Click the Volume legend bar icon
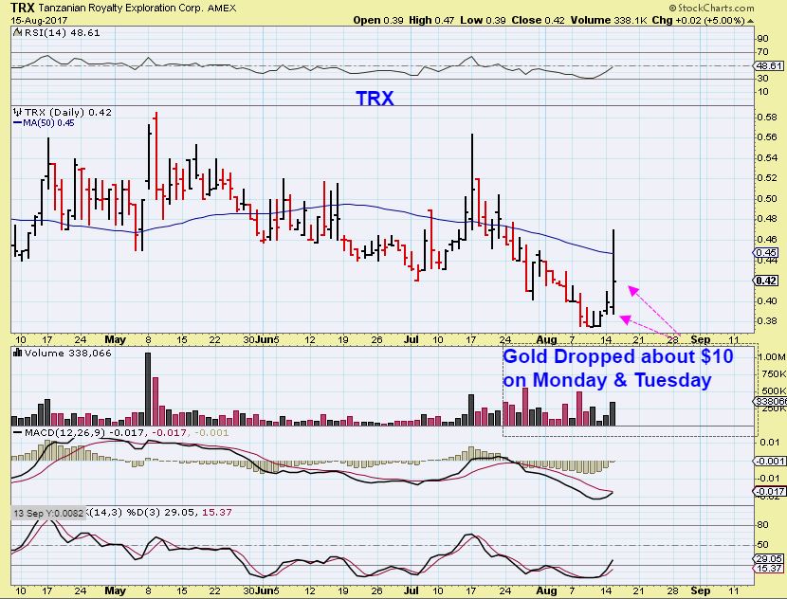Image resolution: width=787 pixels, height=599 pixels. point(17,353)
